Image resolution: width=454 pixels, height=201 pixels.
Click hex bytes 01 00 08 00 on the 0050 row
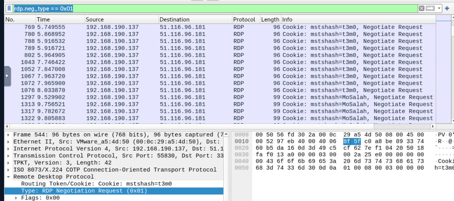click(361, 168)
